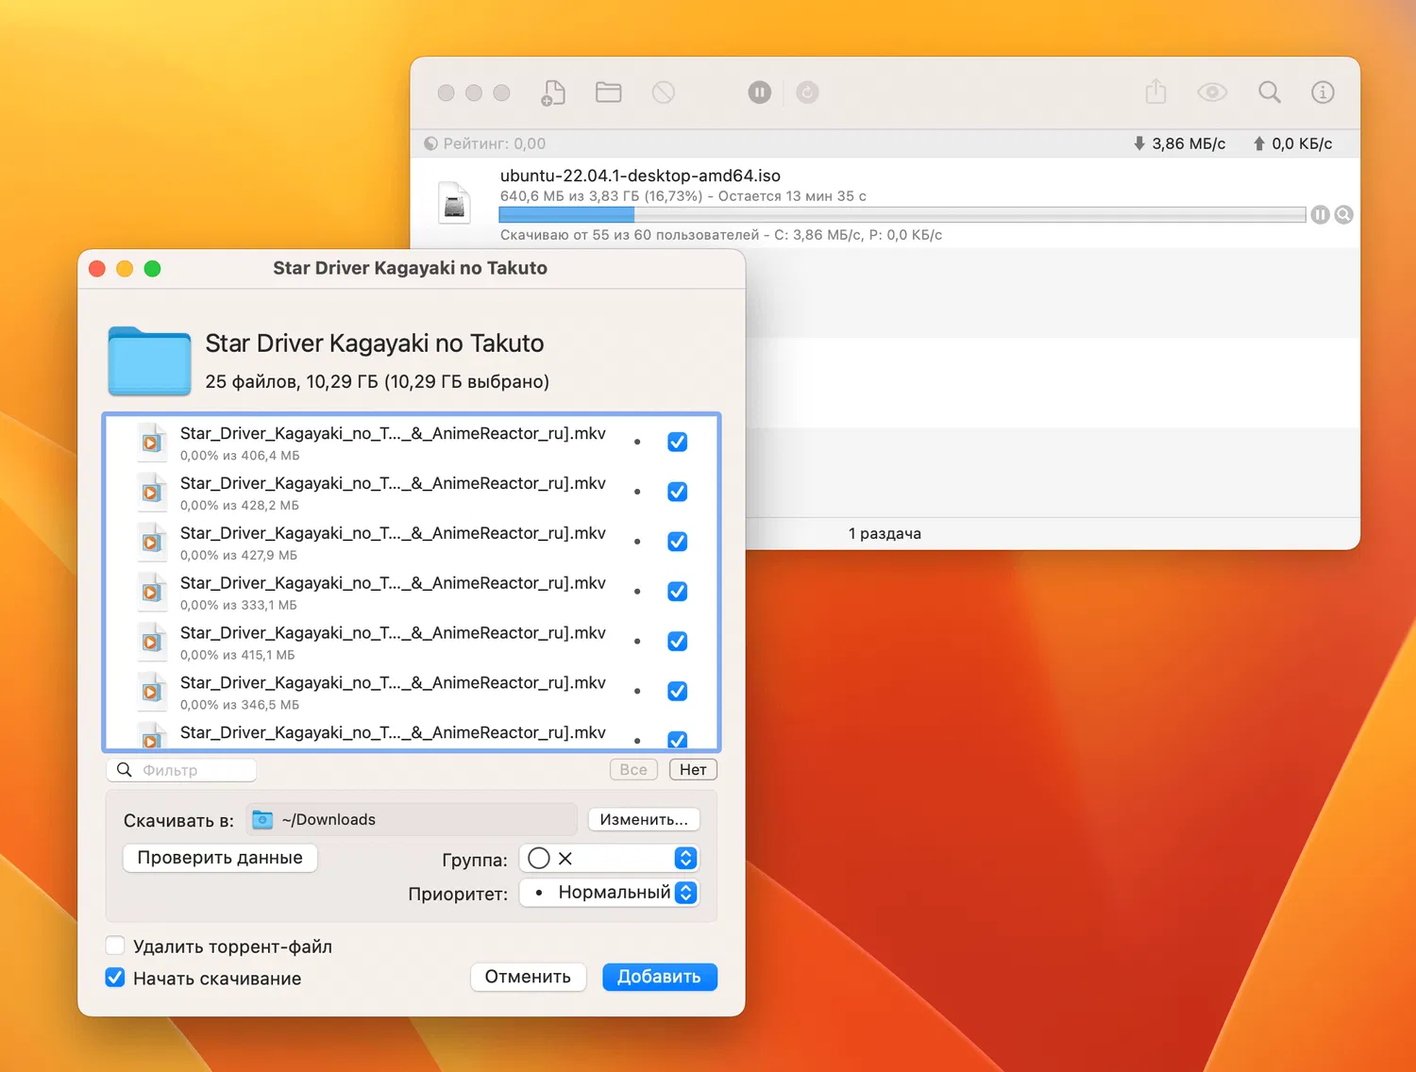
Task: Select the file name above '0,00% из 333,1 МБ'
Action: pyautogui.click(x=393, y=583)
